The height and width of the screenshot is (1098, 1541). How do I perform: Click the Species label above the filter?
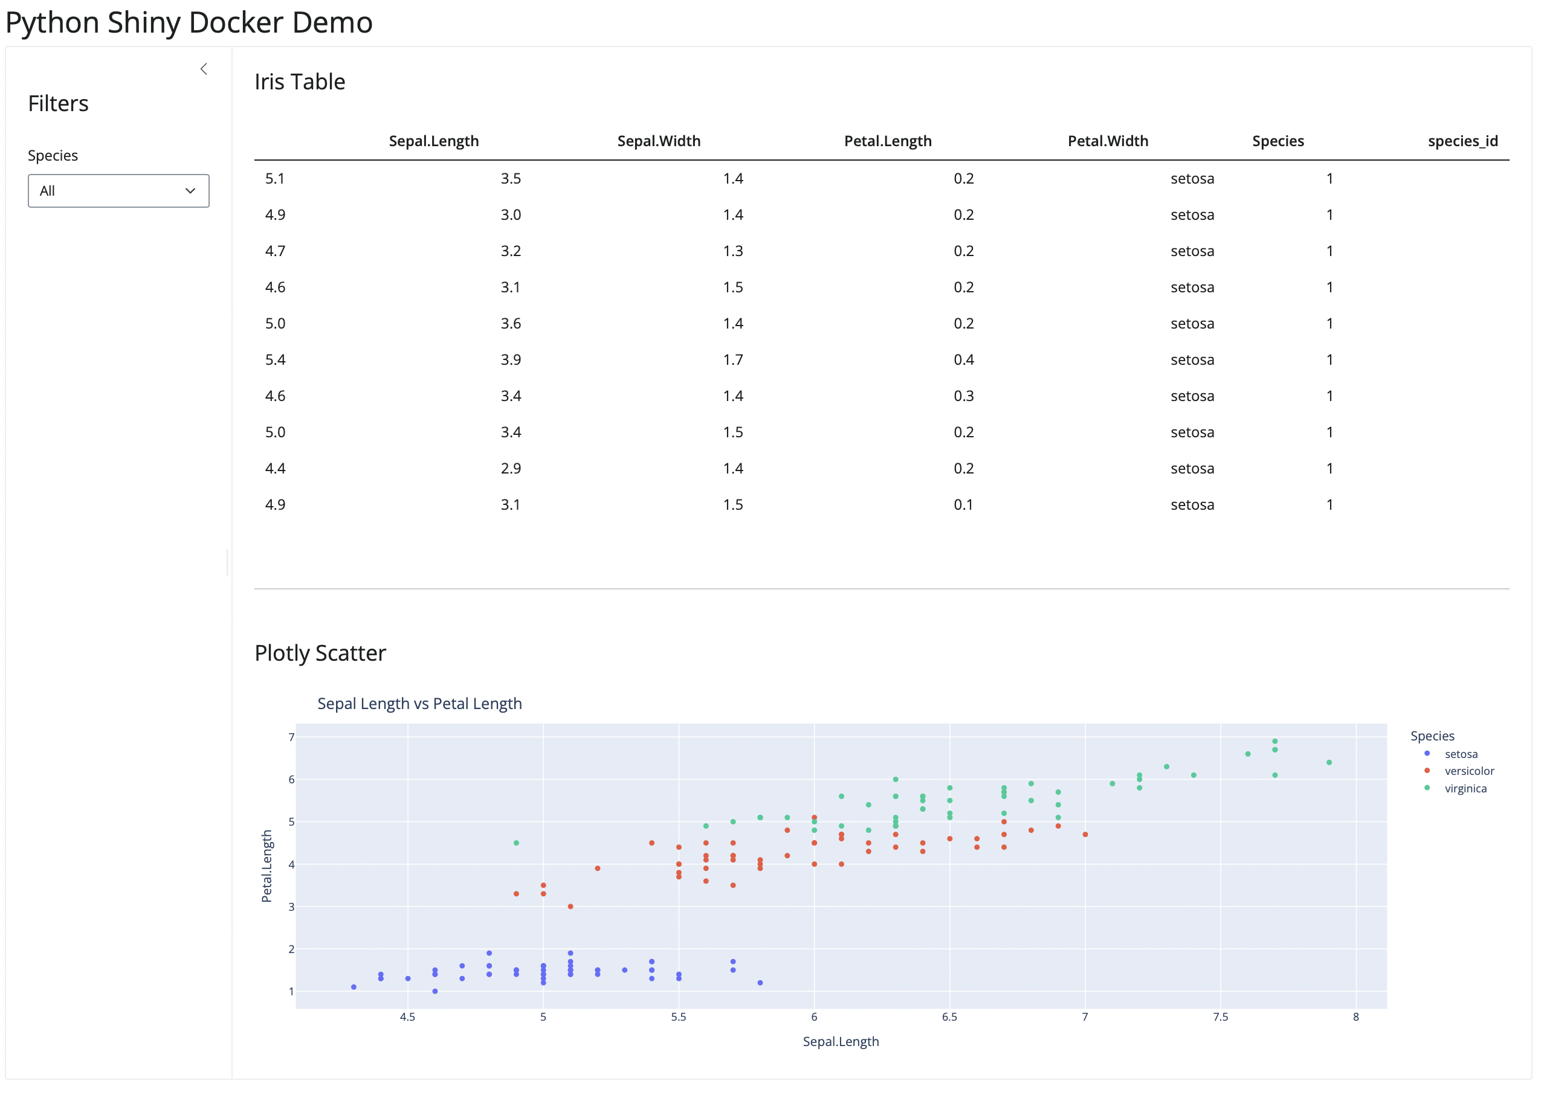coord(53,155)
